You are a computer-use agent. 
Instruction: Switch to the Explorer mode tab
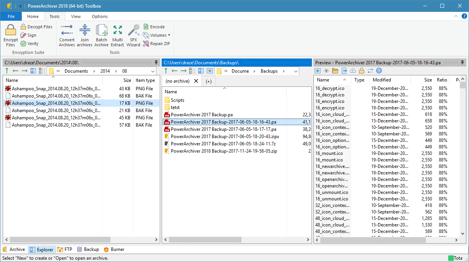41,249
